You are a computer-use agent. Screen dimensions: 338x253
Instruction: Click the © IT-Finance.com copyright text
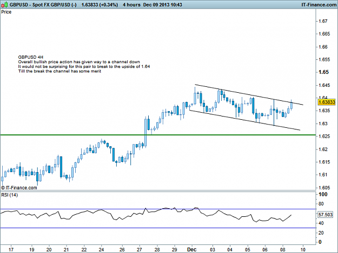[19, 188]
